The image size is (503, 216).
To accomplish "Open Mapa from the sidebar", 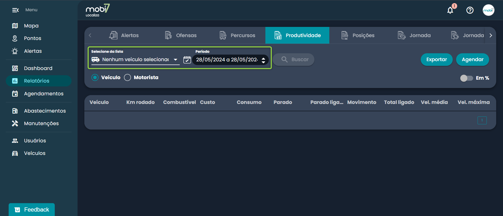I will coord(31,26).
